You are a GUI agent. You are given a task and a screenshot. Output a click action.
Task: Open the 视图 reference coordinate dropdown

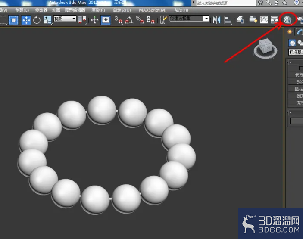65,19
